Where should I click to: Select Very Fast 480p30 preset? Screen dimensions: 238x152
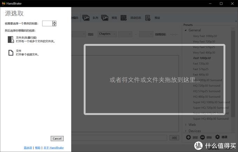coord(204,52)
